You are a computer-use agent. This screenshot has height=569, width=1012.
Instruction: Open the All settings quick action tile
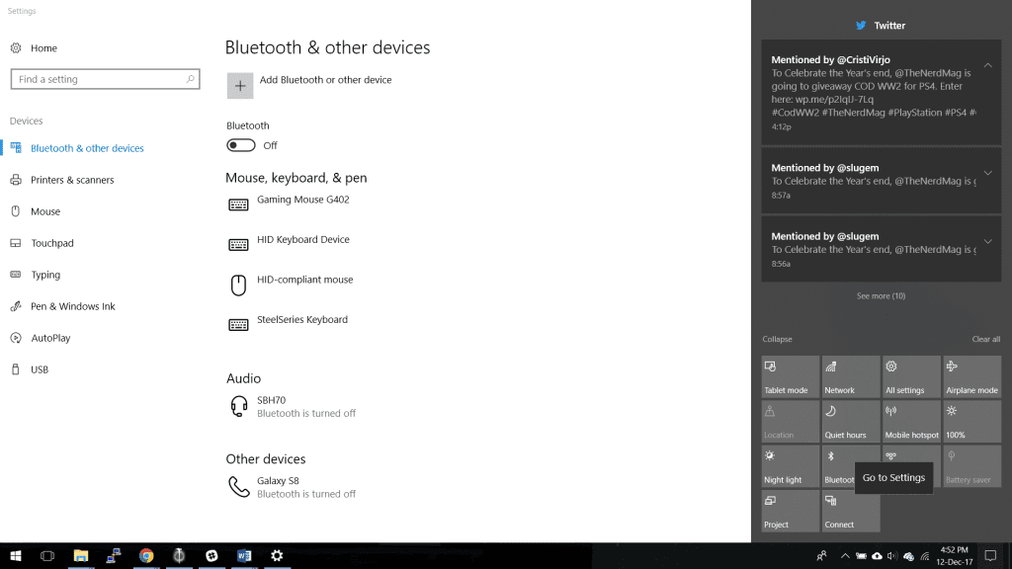click(x=910, y=376)
